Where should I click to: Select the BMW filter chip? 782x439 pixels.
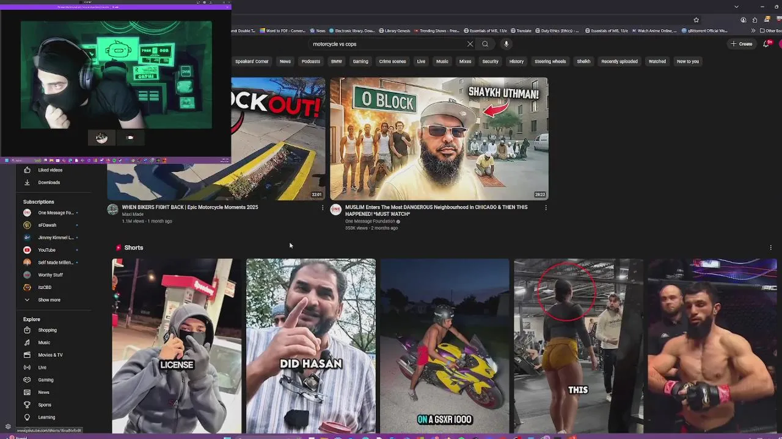click(x=336, y=61)
